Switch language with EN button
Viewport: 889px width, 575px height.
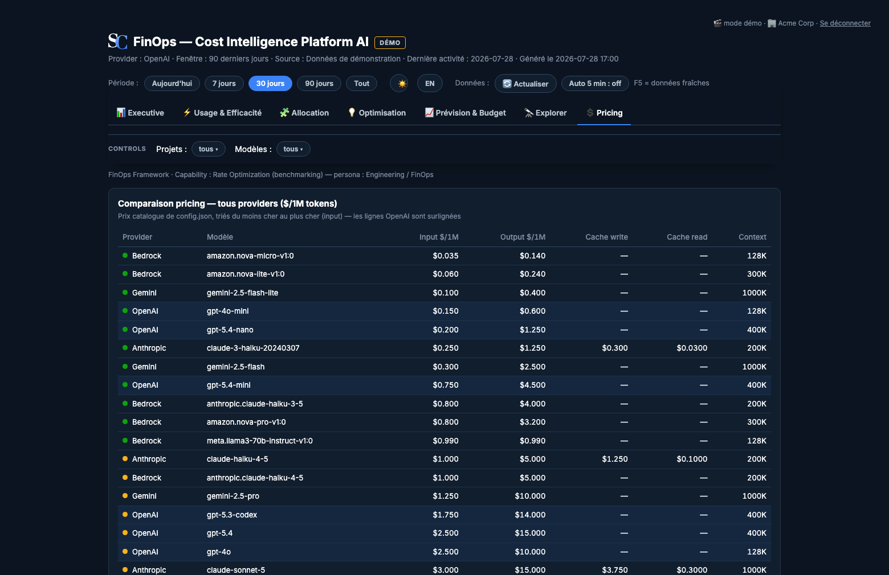pos(430,83)
